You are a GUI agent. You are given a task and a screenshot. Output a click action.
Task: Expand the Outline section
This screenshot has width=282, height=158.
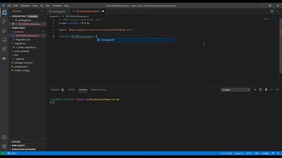[16, 142]
